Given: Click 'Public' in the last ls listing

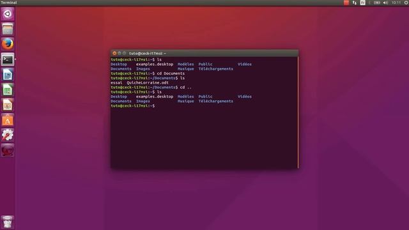Looking at the screenshot, I should point(205,96).
